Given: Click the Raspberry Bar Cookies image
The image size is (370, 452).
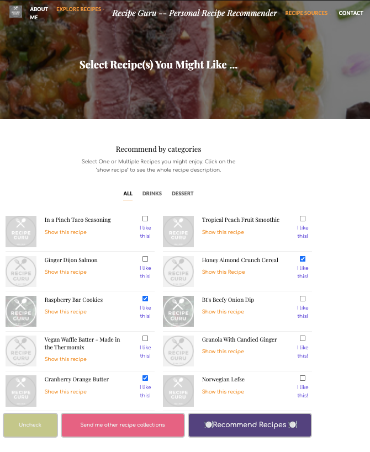Looking at the screenshot, I should click(21, 311).
